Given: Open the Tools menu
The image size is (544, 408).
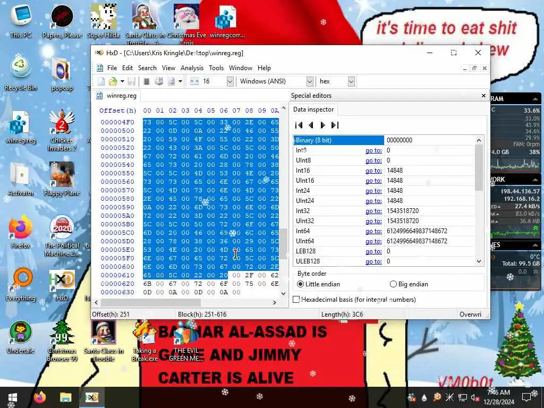Looking at the screenshot, I should point(216,68).
